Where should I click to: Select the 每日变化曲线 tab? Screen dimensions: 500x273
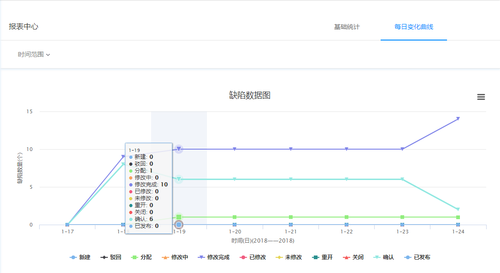(413, 27)
